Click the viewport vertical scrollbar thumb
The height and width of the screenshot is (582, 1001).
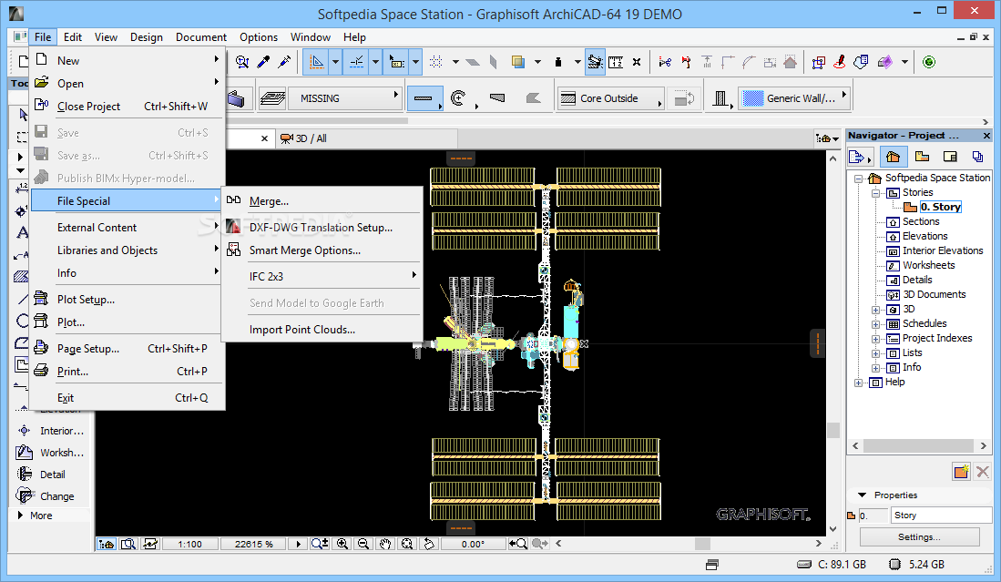tap(833, 430)
